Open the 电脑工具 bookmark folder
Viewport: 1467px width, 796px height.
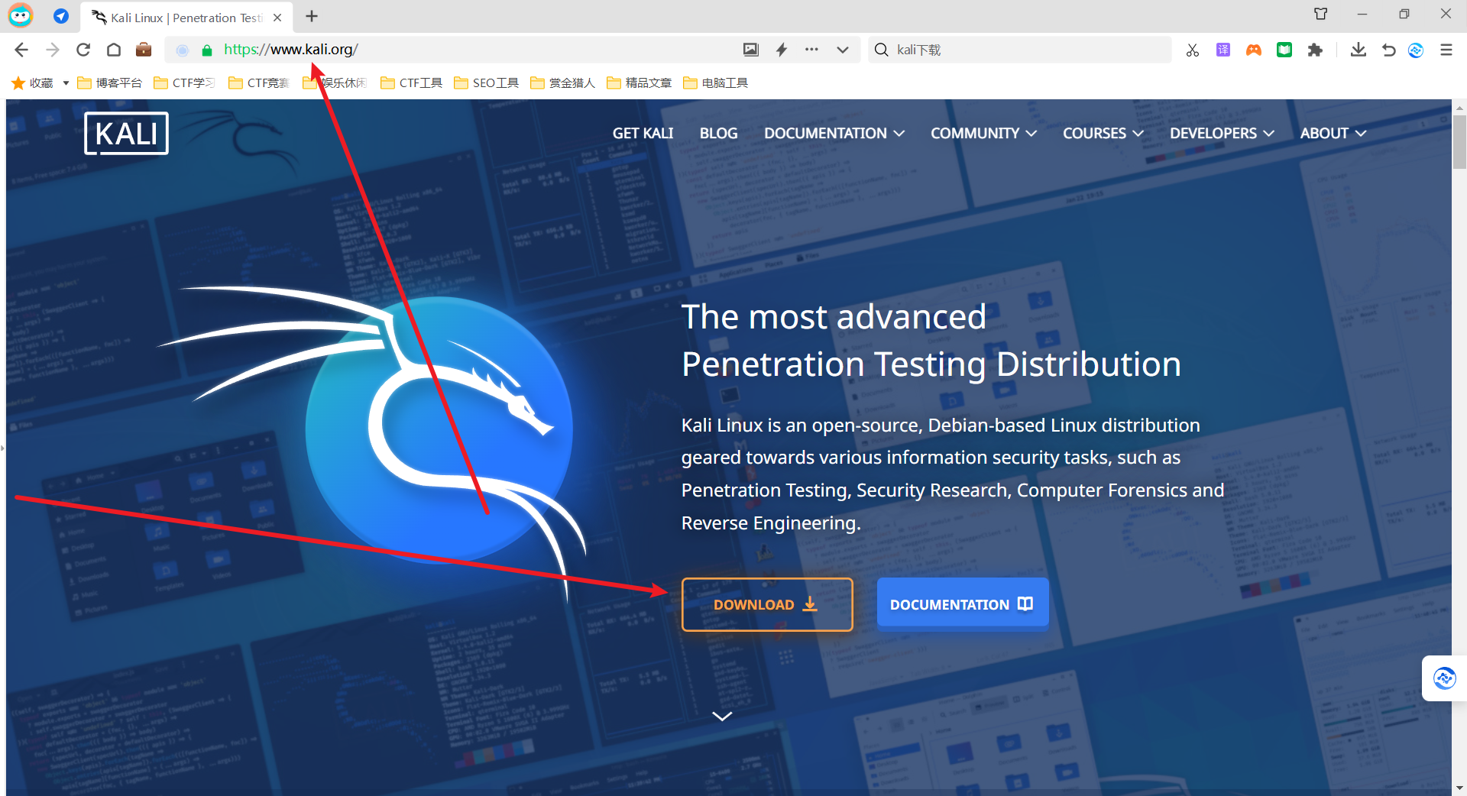coord(716,83)
